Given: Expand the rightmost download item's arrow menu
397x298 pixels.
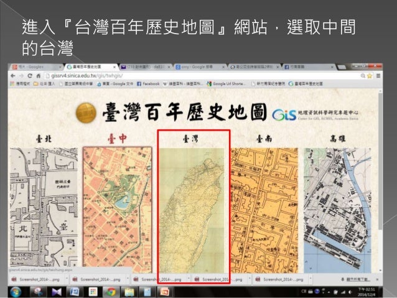Looking at the screenshot, I should click(311, 279).
